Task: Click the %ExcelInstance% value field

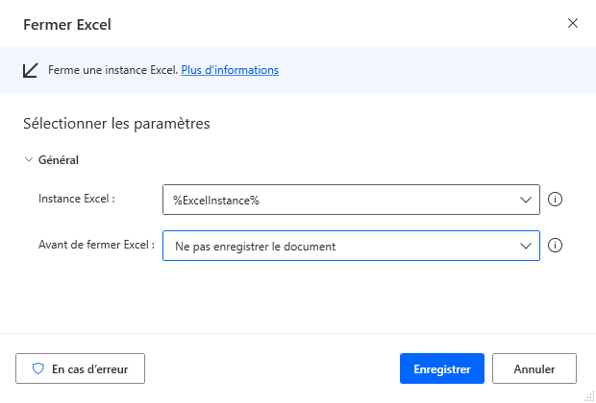Action: [x=336, y=200]
